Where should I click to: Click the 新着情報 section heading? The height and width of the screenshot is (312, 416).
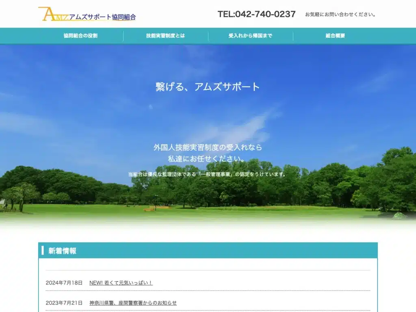[62, 251]
